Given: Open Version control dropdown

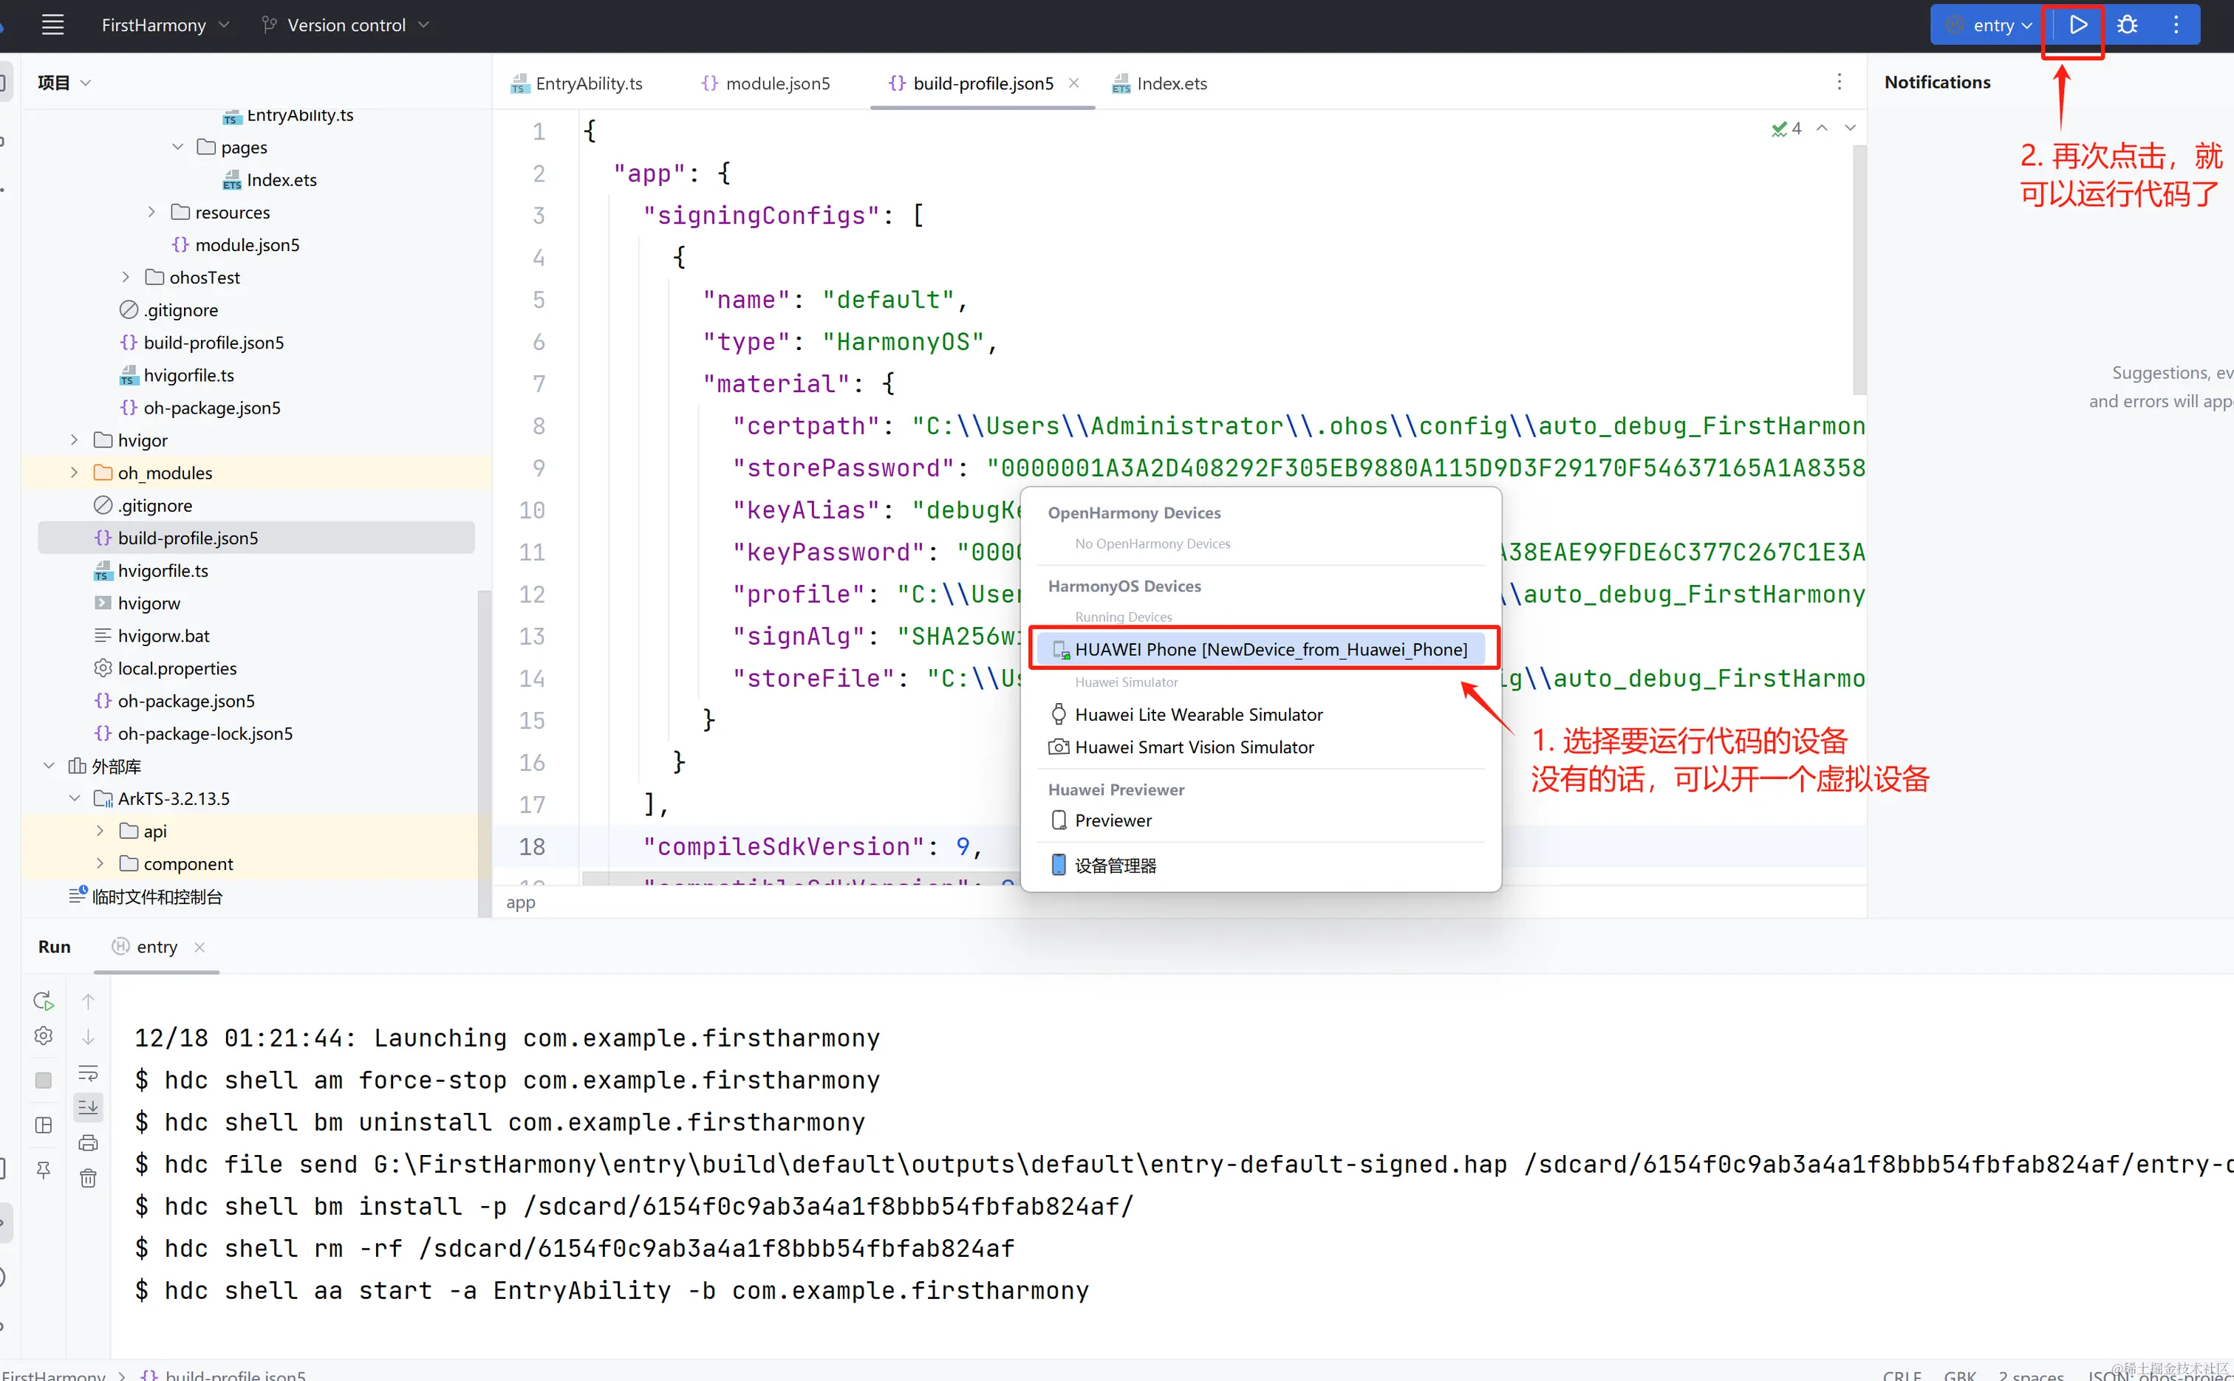Looking at the screenshot, I should [346, 24].
